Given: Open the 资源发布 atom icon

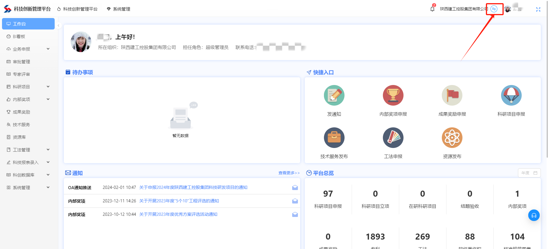Looking at the screenshot, I should tap(452, 138).
